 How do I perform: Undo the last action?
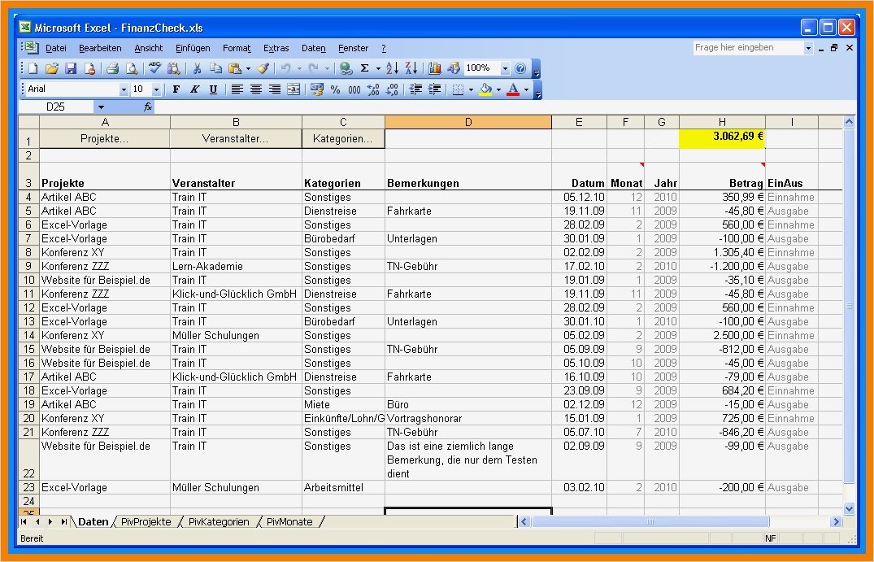click(285, 69)
